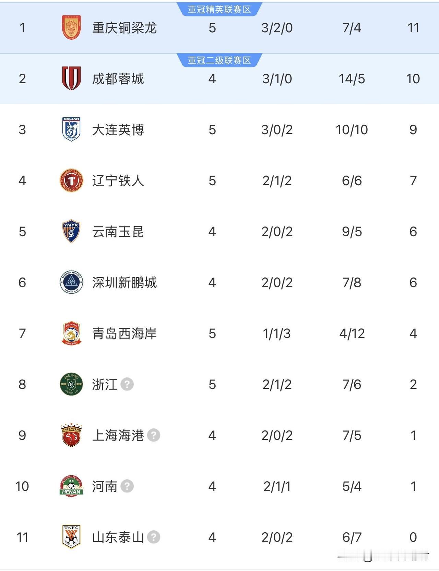Screen dimensions: 439x571
Task: Open the 亚冠精英联赛区 zone label
Action: coord(219,10)
